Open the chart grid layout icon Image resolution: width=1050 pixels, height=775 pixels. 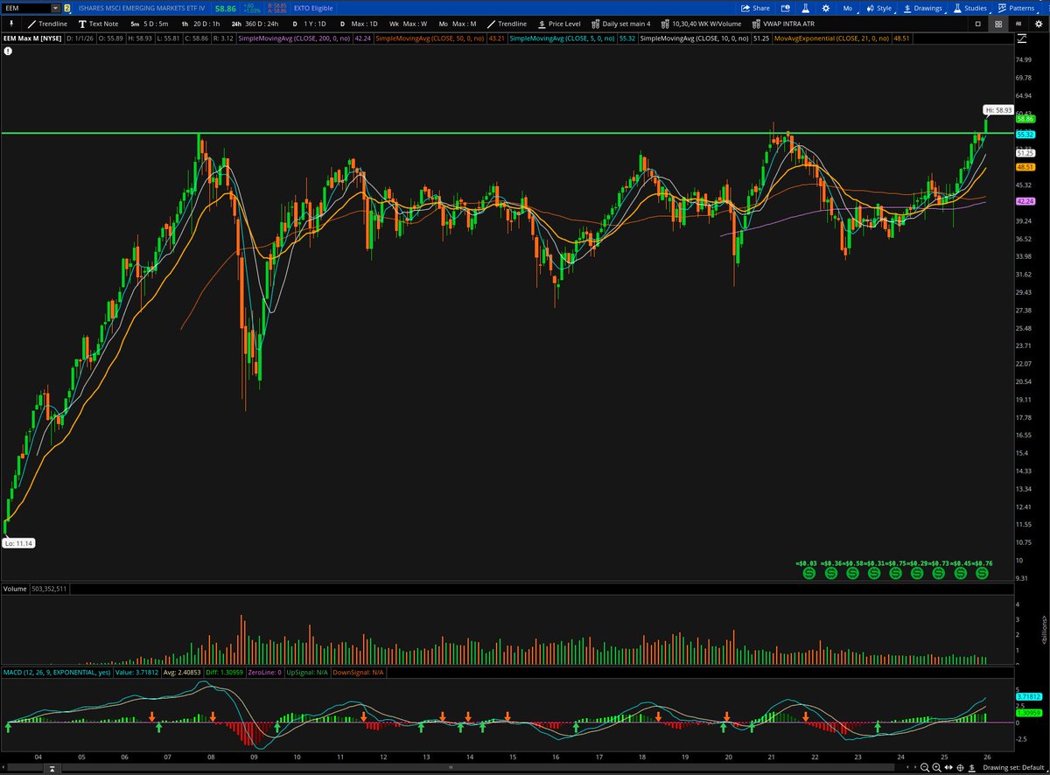(999, 24)
